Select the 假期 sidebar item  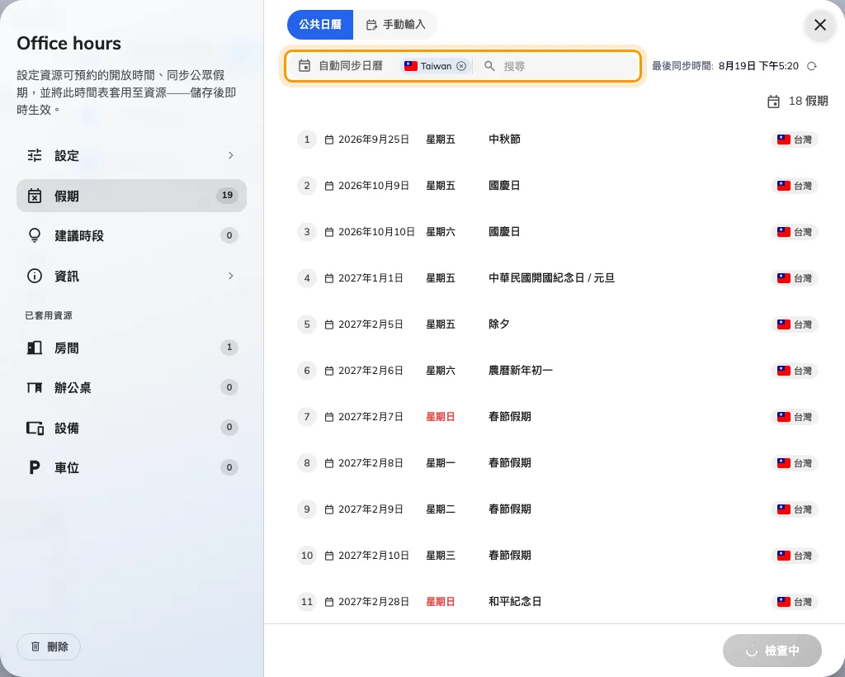click(131, 196)
